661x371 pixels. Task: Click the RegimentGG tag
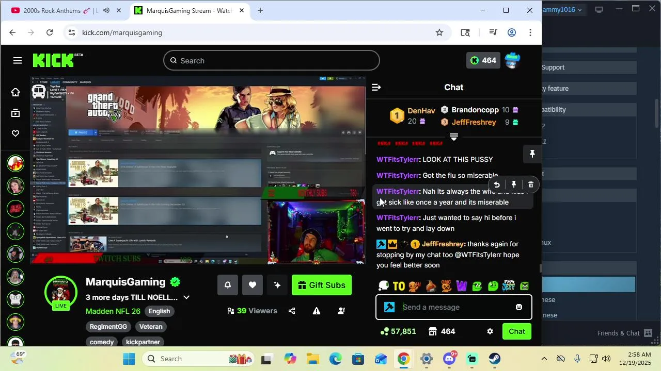108,327
